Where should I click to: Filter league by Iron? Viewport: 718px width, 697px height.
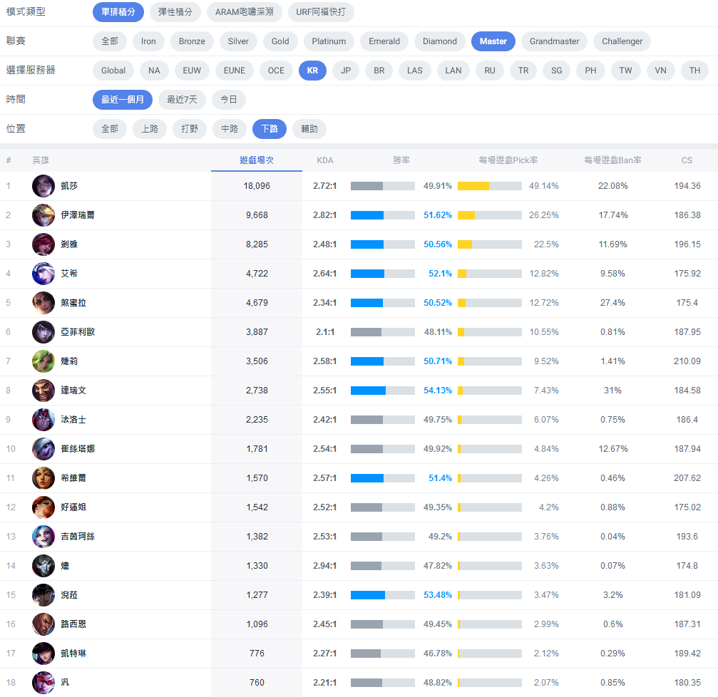pyautogui.click(x=148, y=41)
